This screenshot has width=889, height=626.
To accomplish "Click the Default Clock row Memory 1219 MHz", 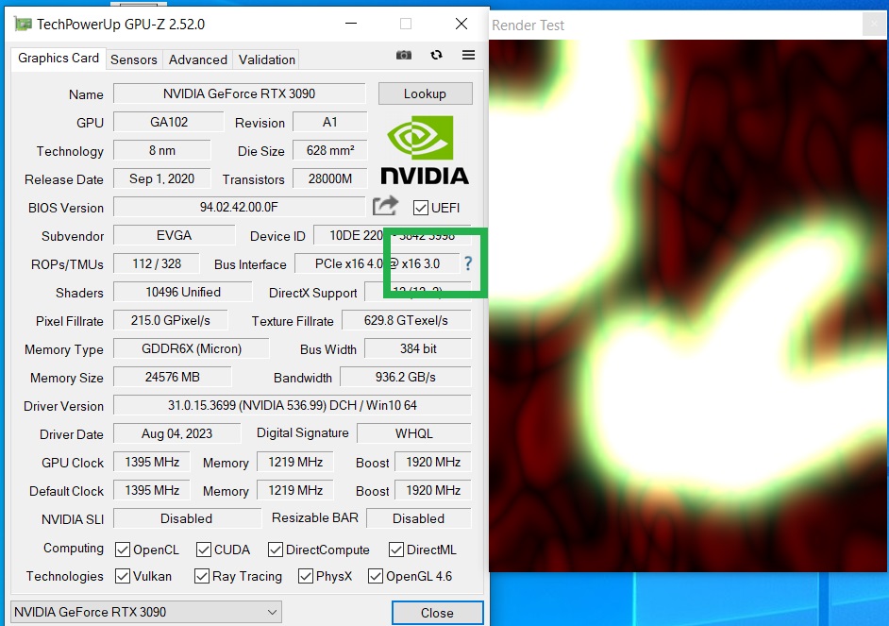I will click(295, 490).
